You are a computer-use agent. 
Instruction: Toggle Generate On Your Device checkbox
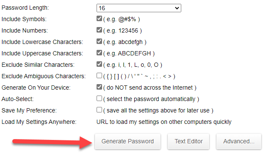pos(99,87)
